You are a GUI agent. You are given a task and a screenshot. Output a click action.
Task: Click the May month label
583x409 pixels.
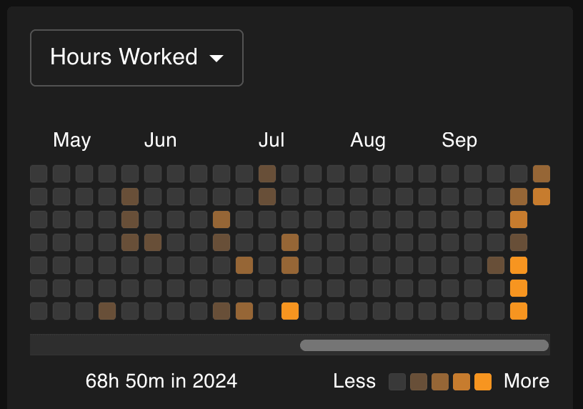coord(71,140)
